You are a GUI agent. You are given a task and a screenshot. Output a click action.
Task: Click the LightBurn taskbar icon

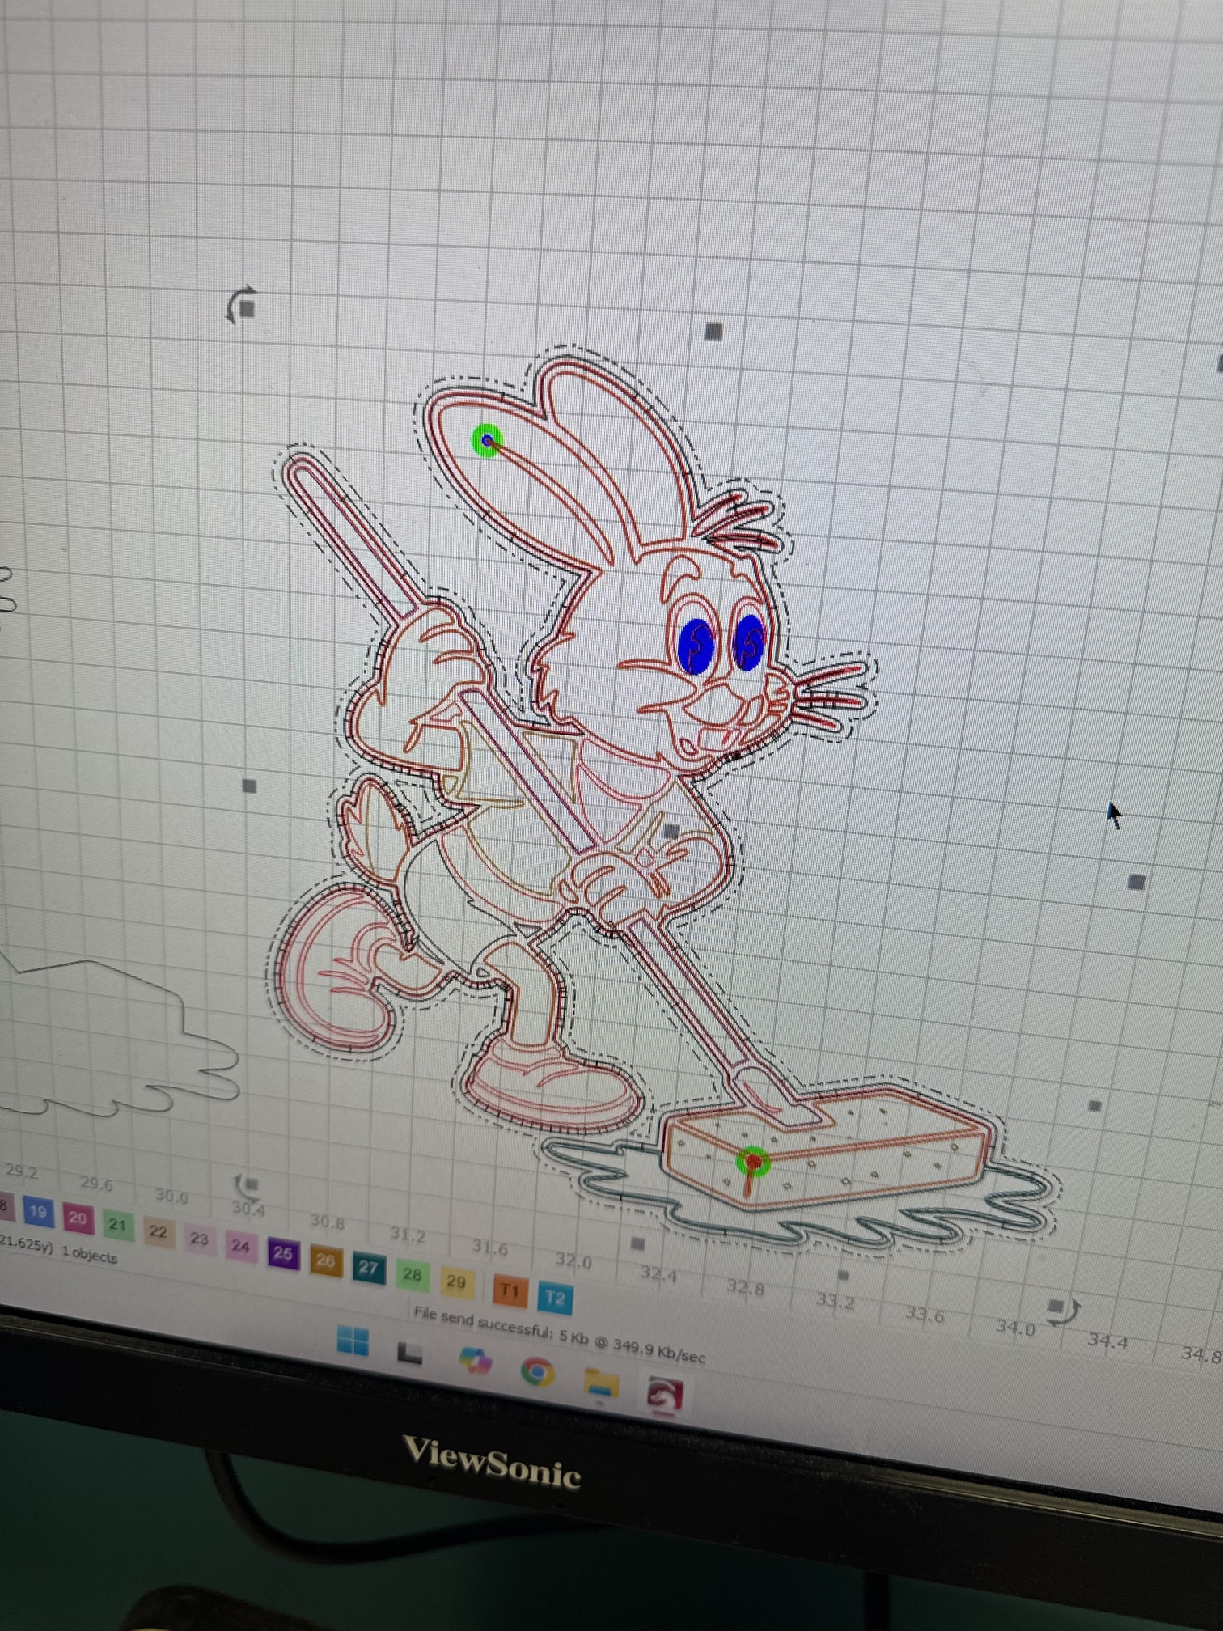pos(665,1395)
